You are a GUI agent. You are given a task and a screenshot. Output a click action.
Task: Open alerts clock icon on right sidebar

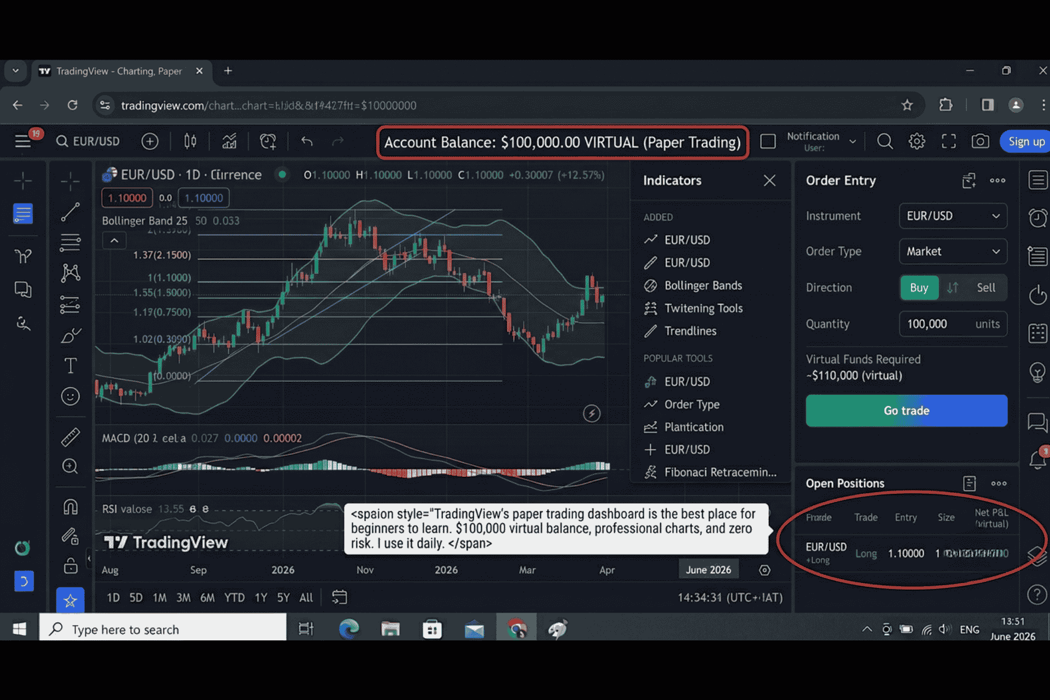click(x=1037, y=218)
